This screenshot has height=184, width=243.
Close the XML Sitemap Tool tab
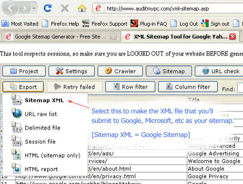233,37
